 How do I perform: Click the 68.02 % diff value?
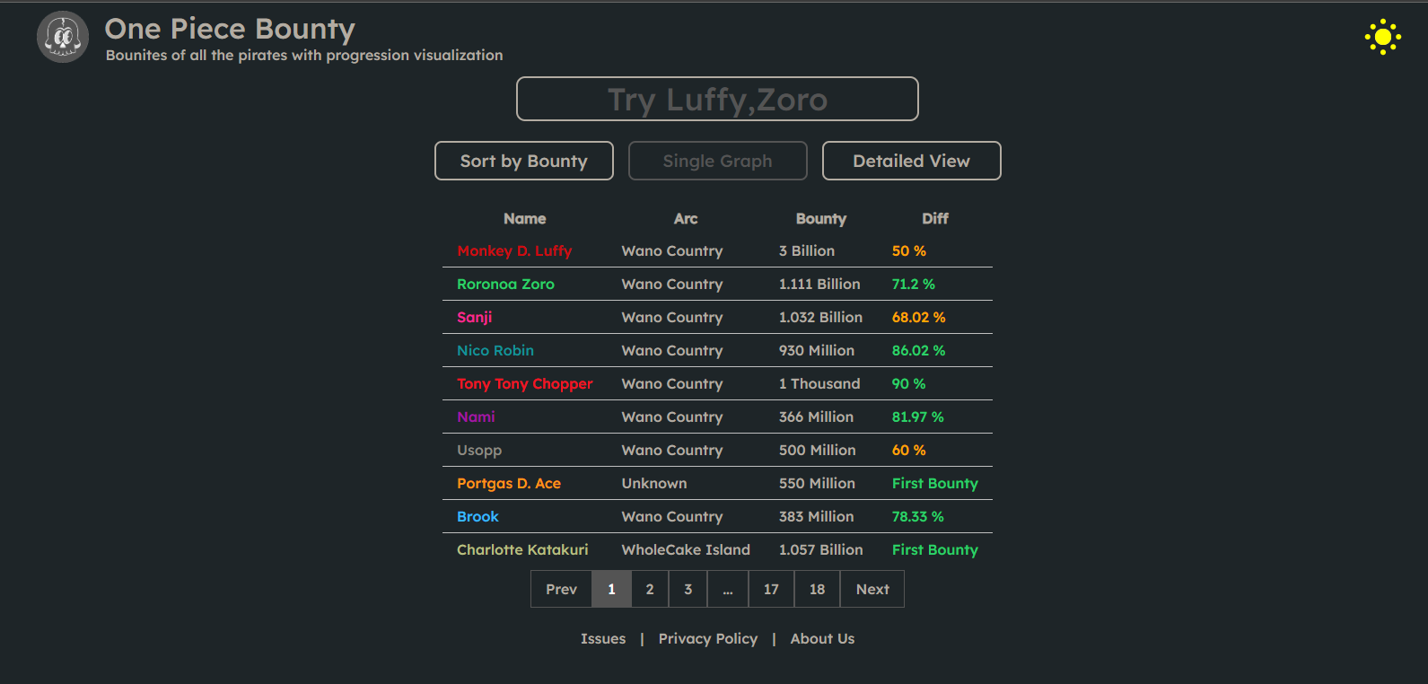(x=919, y=318)
